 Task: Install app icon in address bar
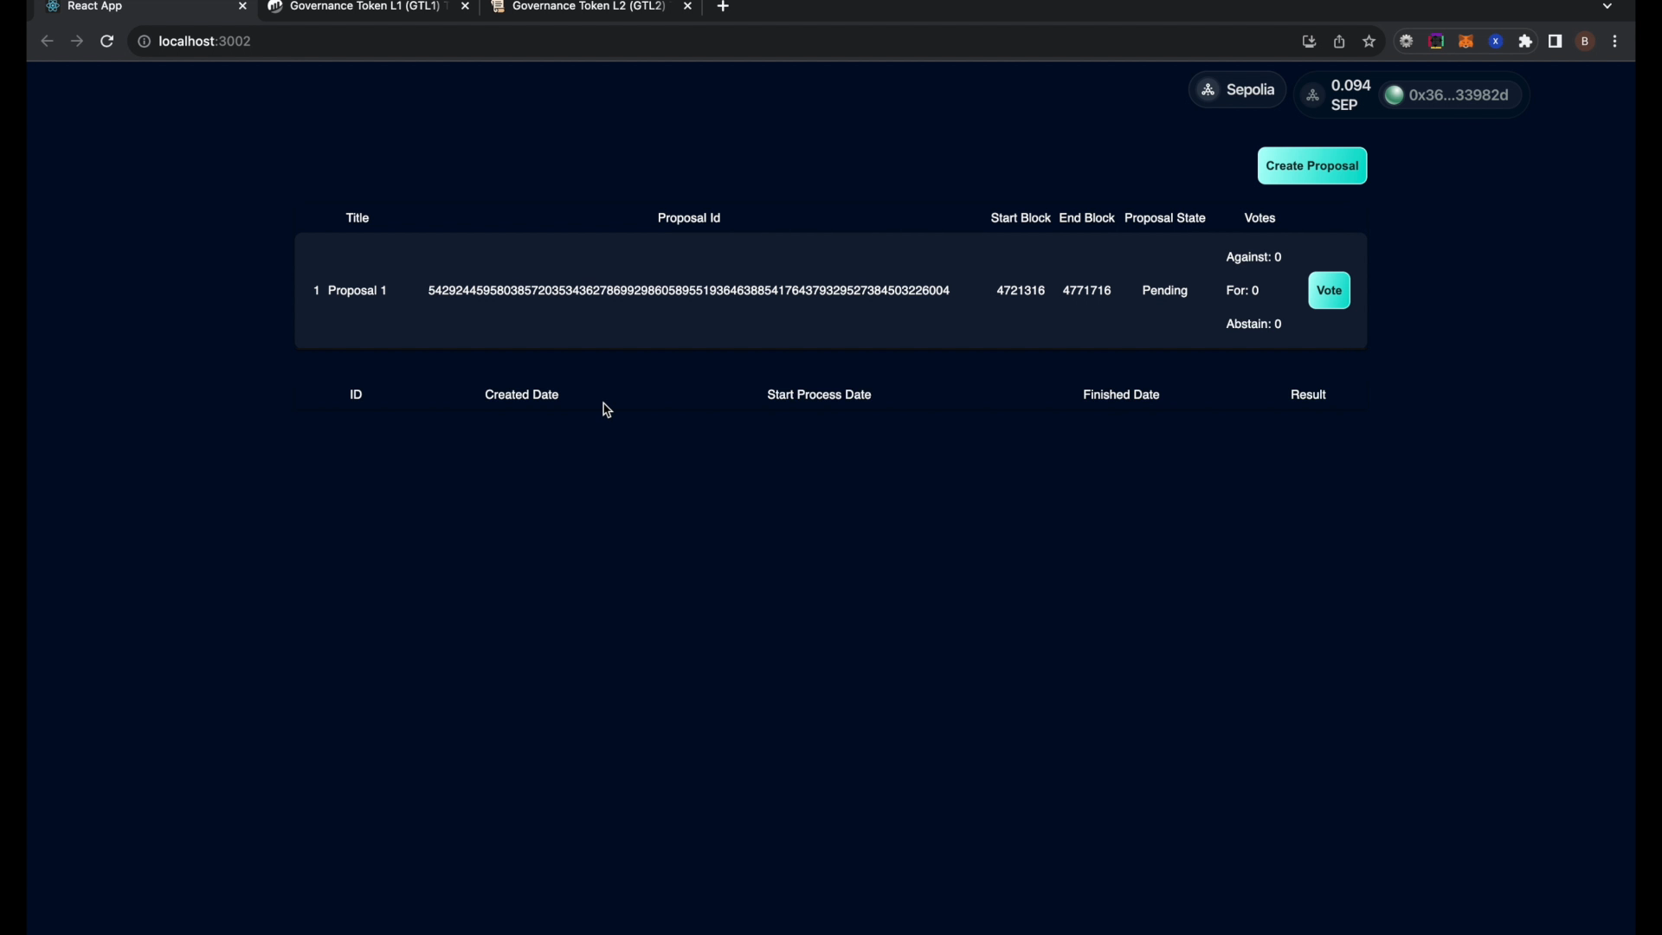(x=1309, y=42)
